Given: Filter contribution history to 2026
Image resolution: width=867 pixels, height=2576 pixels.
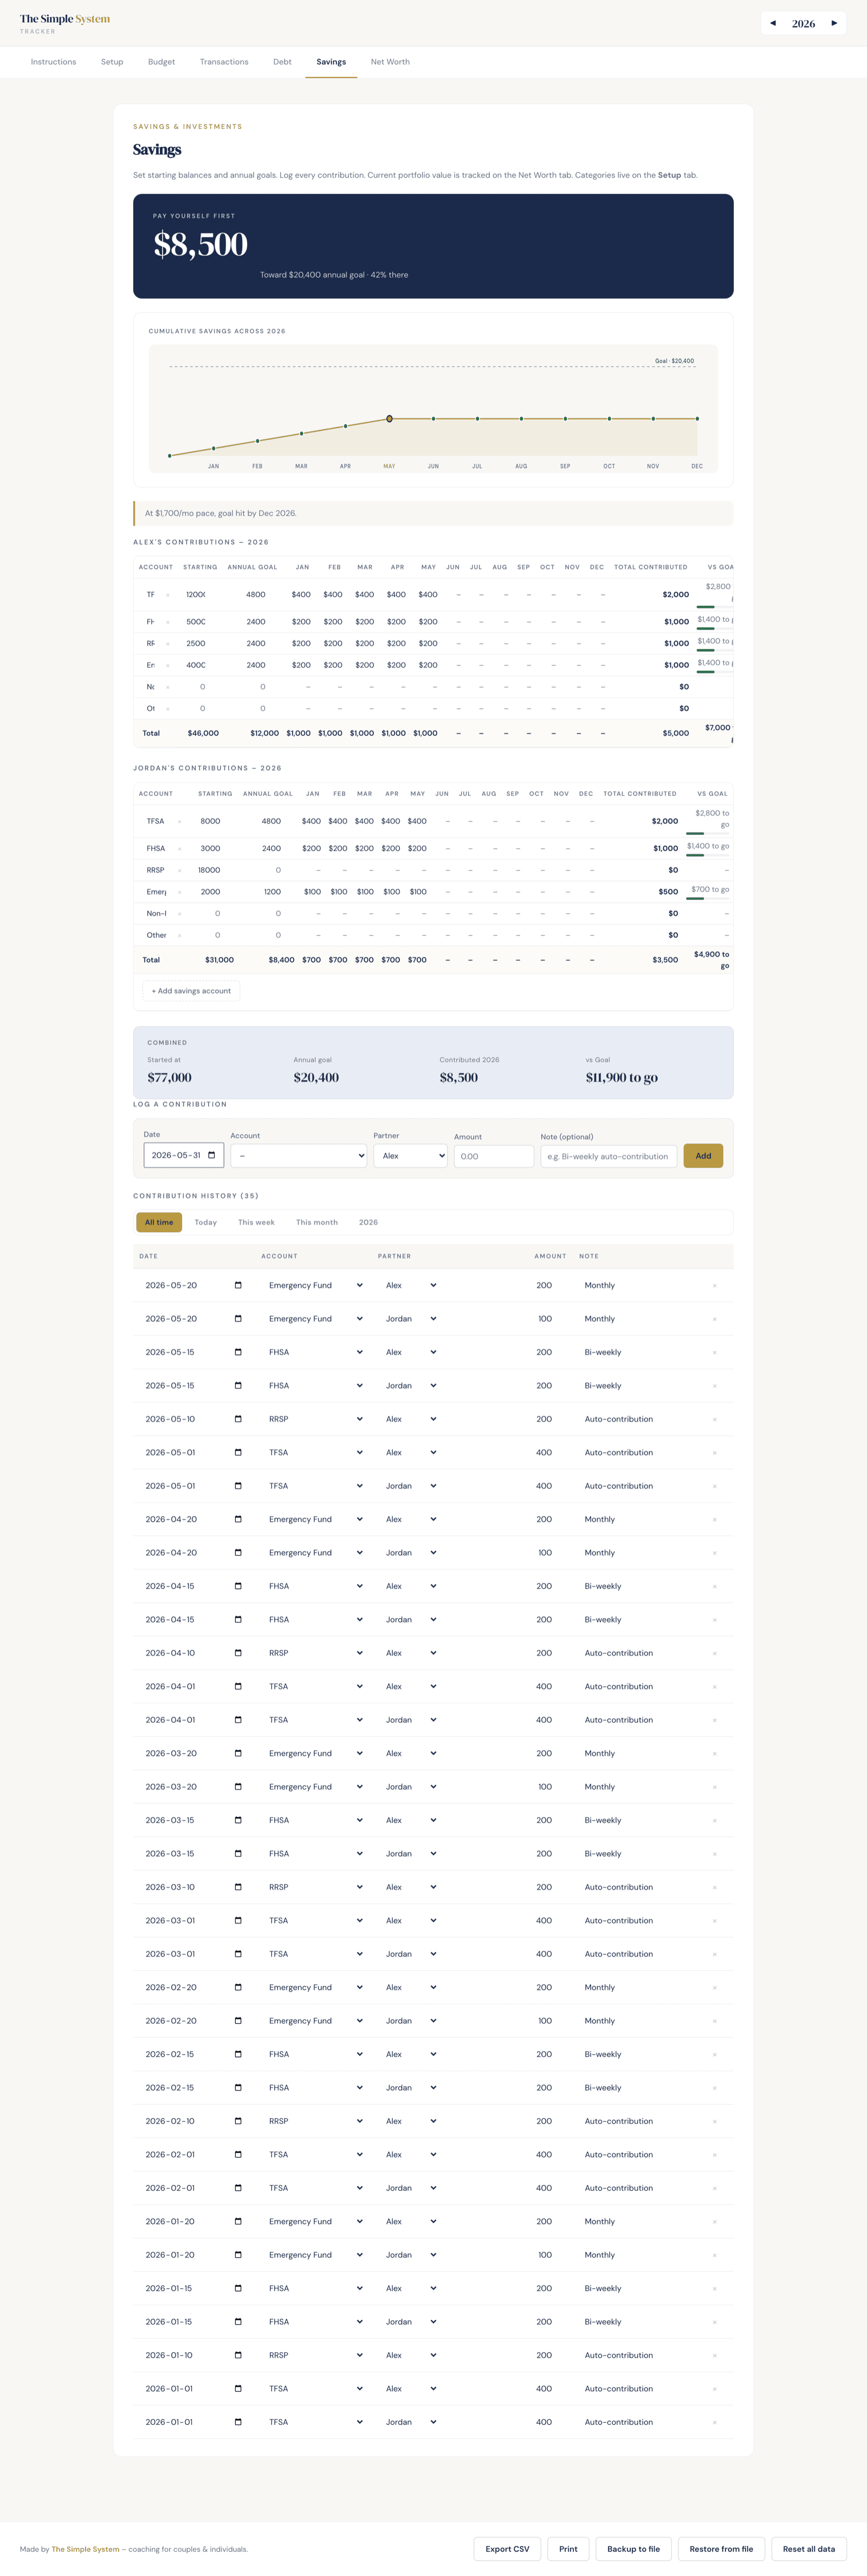Looking at the screenshot, I should (x=368, y=1222).
